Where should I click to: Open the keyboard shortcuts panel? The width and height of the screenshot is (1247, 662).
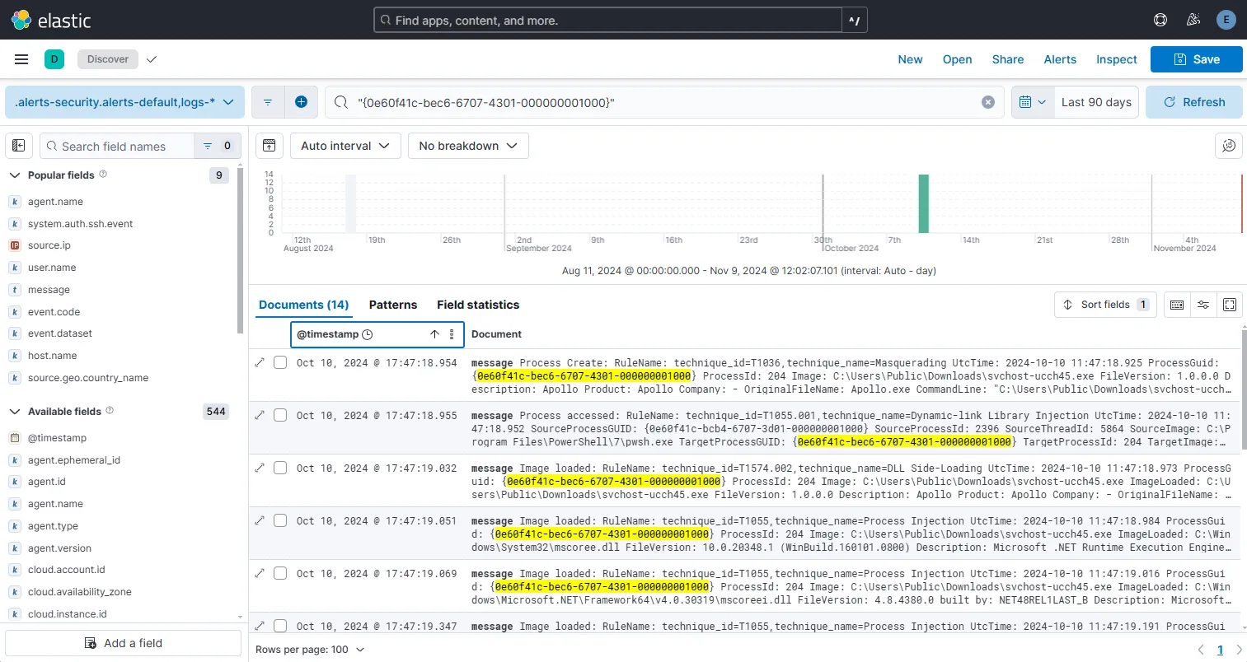click(x=1176, y=304)
